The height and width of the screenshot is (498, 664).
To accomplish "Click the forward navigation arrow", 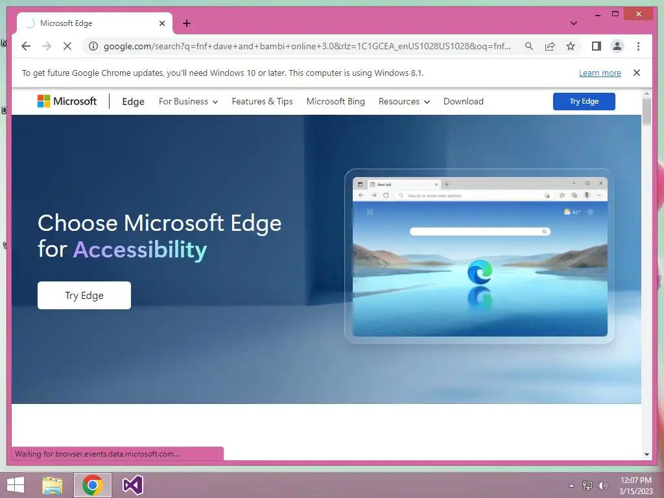I will (47, 46).
